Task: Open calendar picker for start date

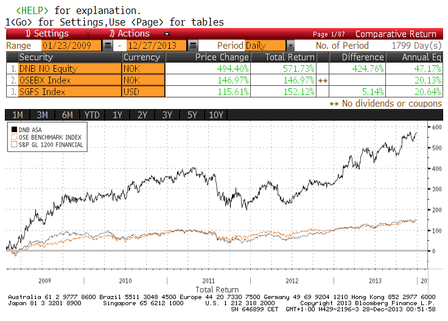Action: (108, 45)
